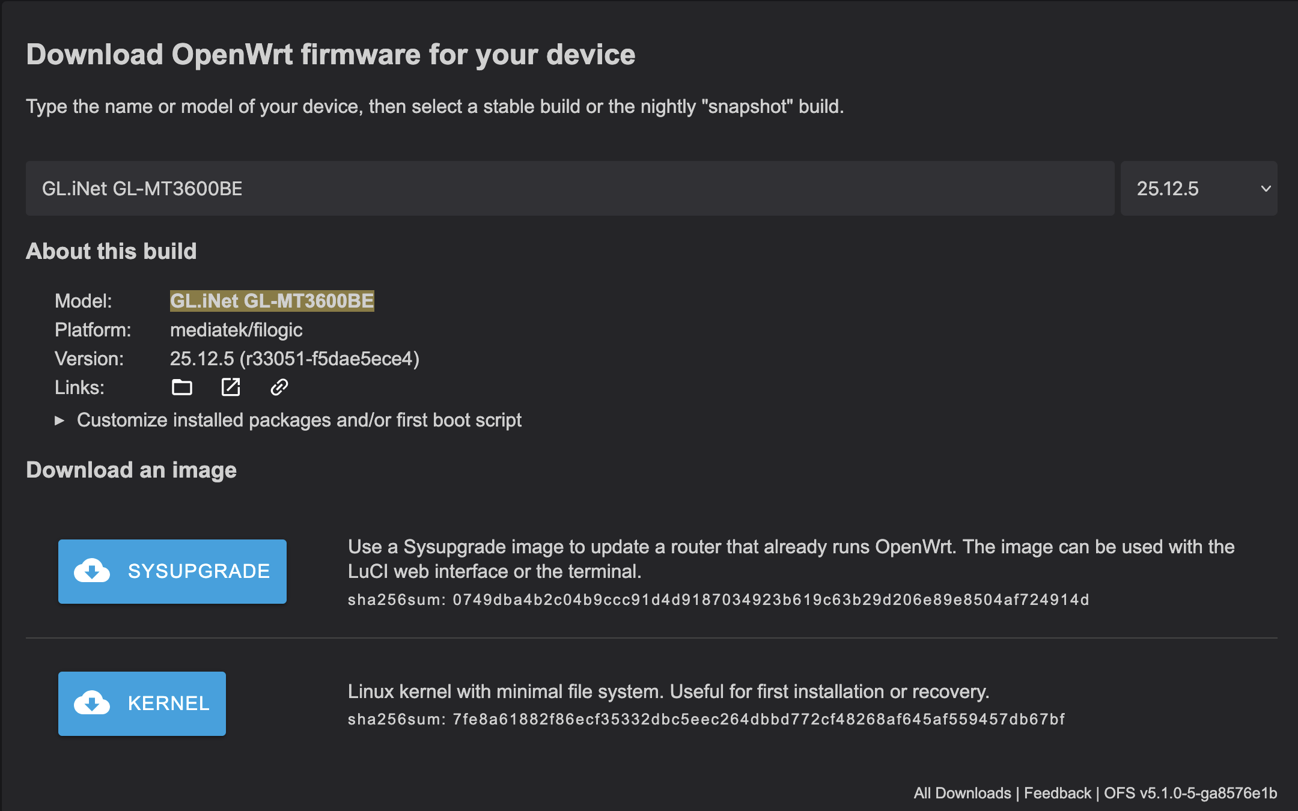Click the chevron arrow of version selector
Viewport: 1298px width, 811px height.
point(1266,189)
